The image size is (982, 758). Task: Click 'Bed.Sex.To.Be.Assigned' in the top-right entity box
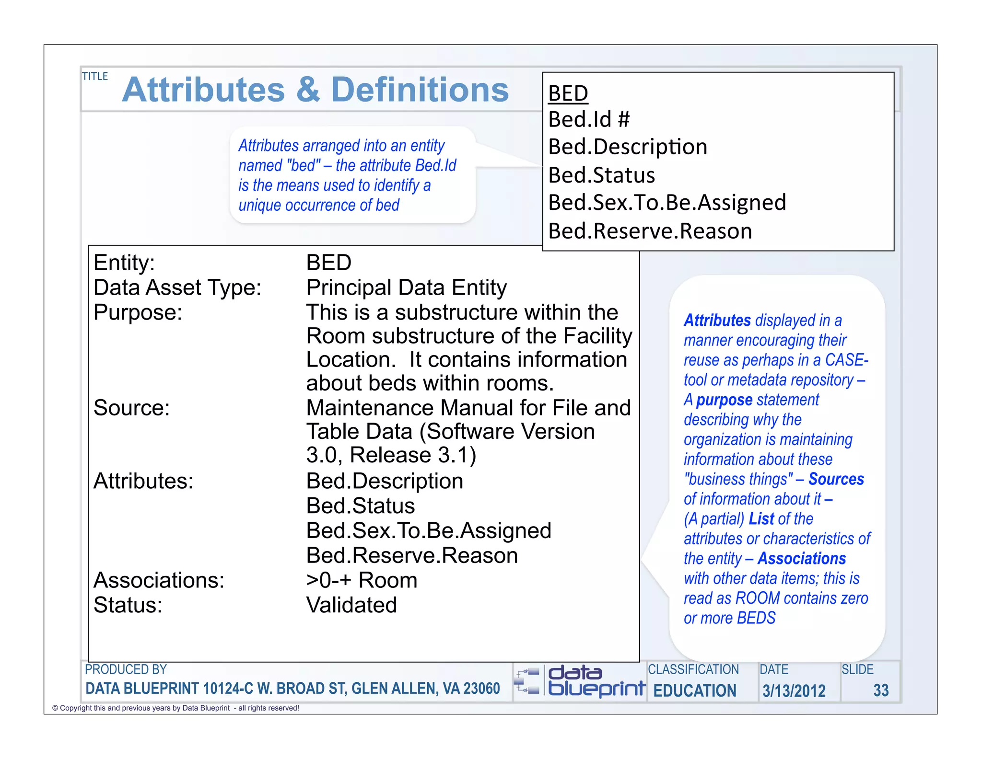pyautogui.click(x=667, y=203)
